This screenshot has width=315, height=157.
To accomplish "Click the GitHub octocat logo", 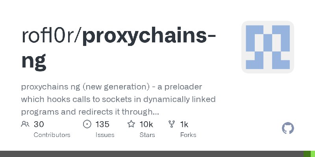I will coord(288,128).
